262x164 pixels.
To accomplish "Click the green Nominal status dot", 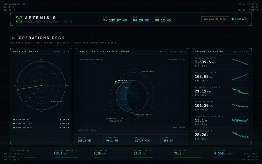I will pyautogui.click(x=233, y=19).
